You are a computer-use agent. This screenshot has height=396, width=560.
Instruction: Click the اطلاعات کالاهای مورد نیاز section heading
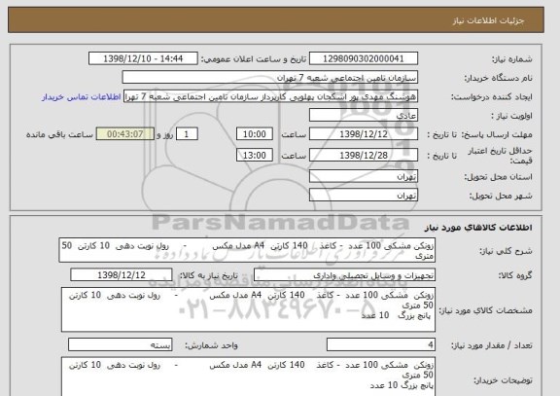(x=478, y=228)
